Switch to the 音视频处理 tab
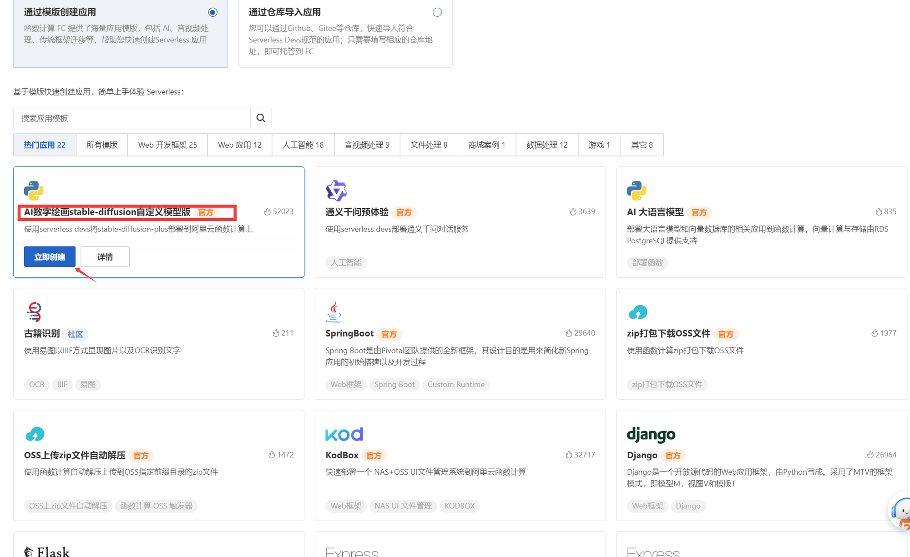Viewport: 910px width, 557px height. (x=367, y=145)
